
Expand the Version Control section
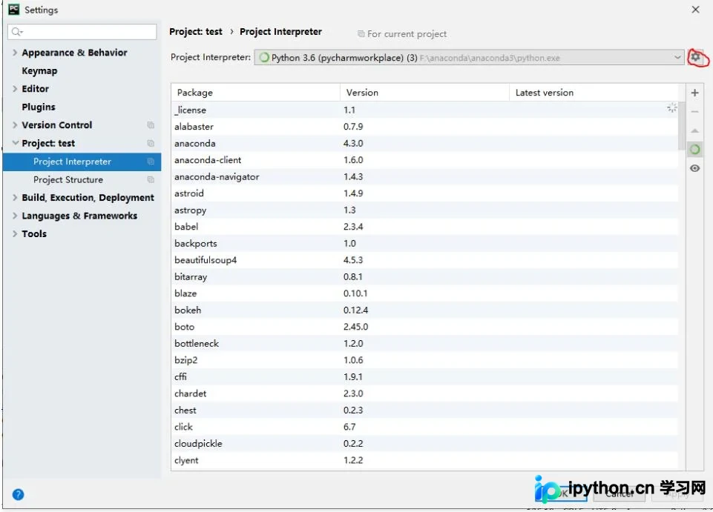click(15, 125)
